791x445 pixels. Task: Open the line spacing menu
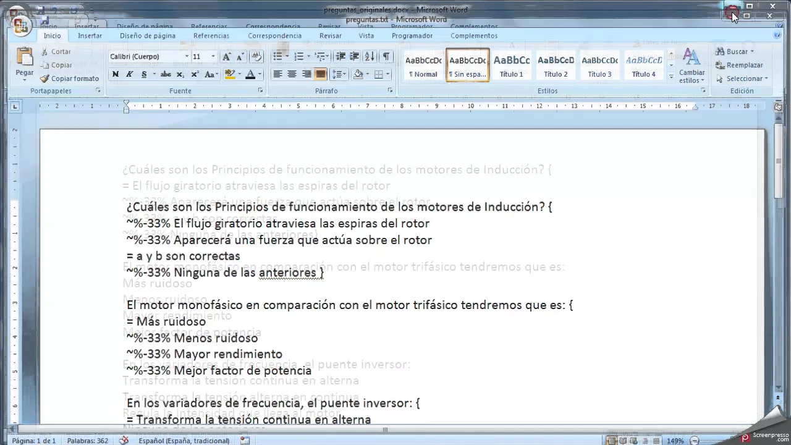pyautogui.click(x=339, y=74)
